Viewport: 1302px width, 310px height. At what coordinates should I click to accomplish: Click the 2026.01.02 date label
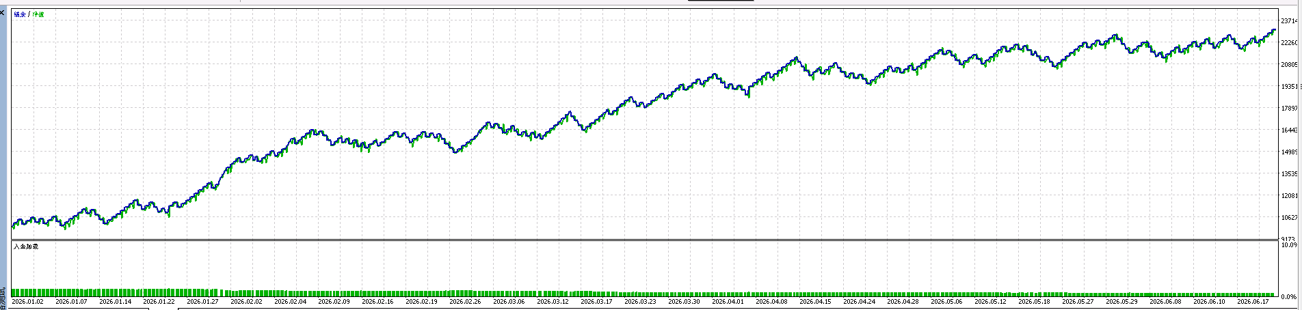27,301
